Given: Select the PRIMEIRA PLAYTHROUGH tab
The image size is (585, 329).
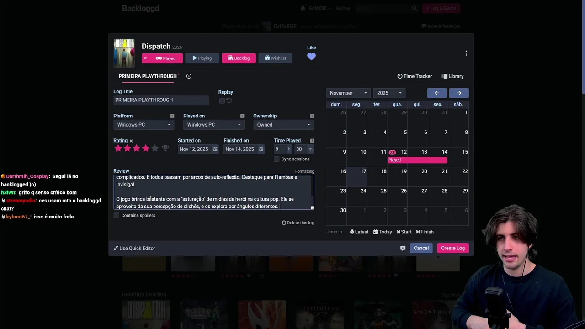Looking at the screenshot, I should coord(147,76).
